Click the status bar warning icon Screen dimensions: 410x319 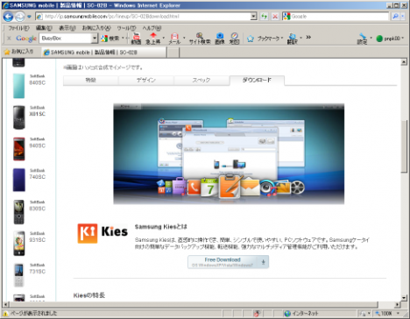5,314
